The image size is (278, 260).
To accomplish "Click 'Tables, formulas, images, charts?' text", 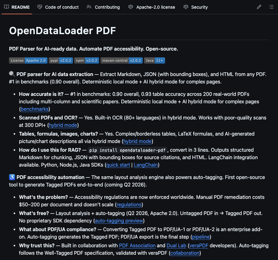I will click(58, 134).
